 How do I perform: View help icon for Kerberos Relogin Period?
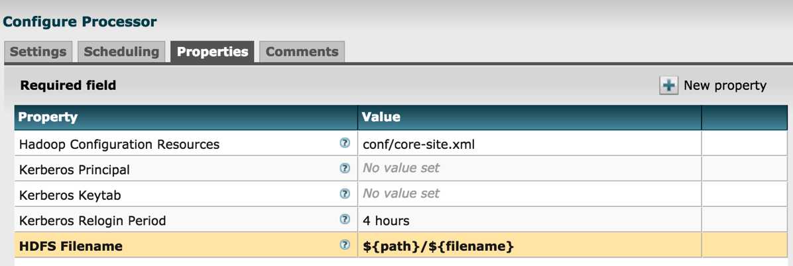point(345,220)
